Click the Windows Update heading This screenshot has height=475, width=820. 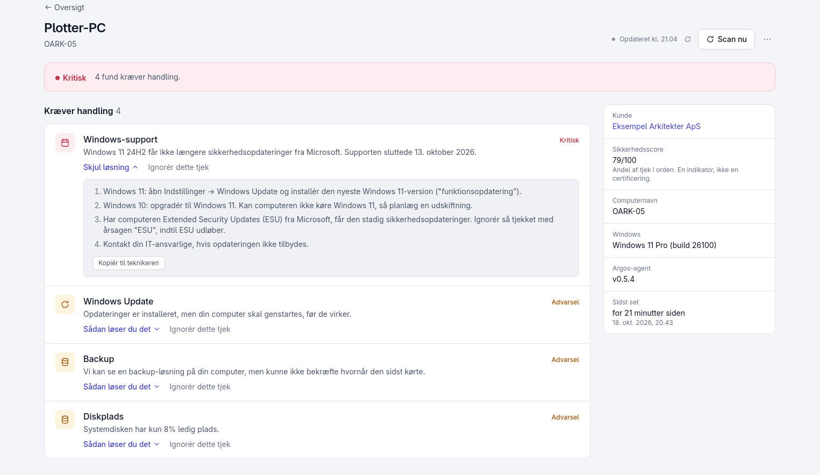coord(118,301)
